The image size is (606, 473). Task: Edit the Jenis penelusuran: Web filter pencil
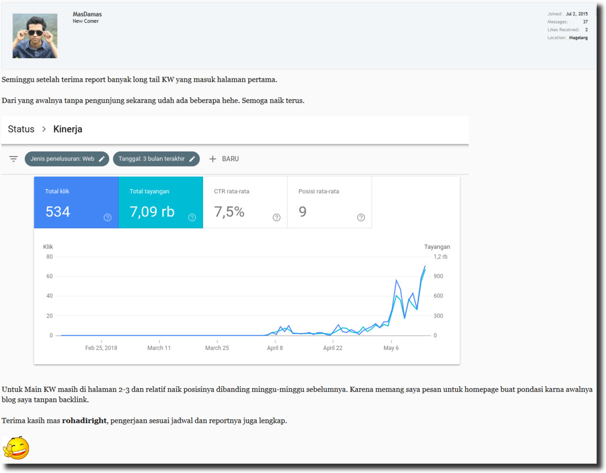(x=102, y=159)
